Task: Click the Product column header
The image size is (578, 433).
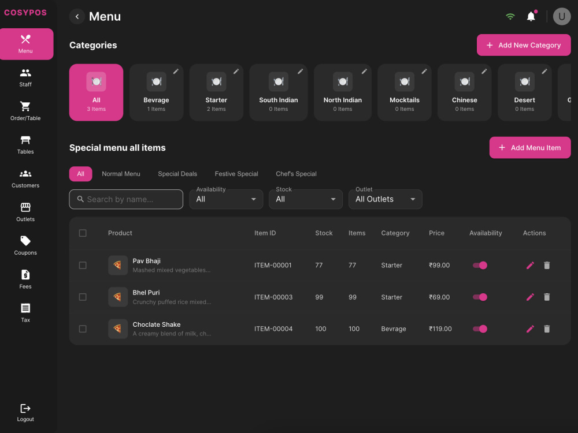Action: [x=120, y=233]
